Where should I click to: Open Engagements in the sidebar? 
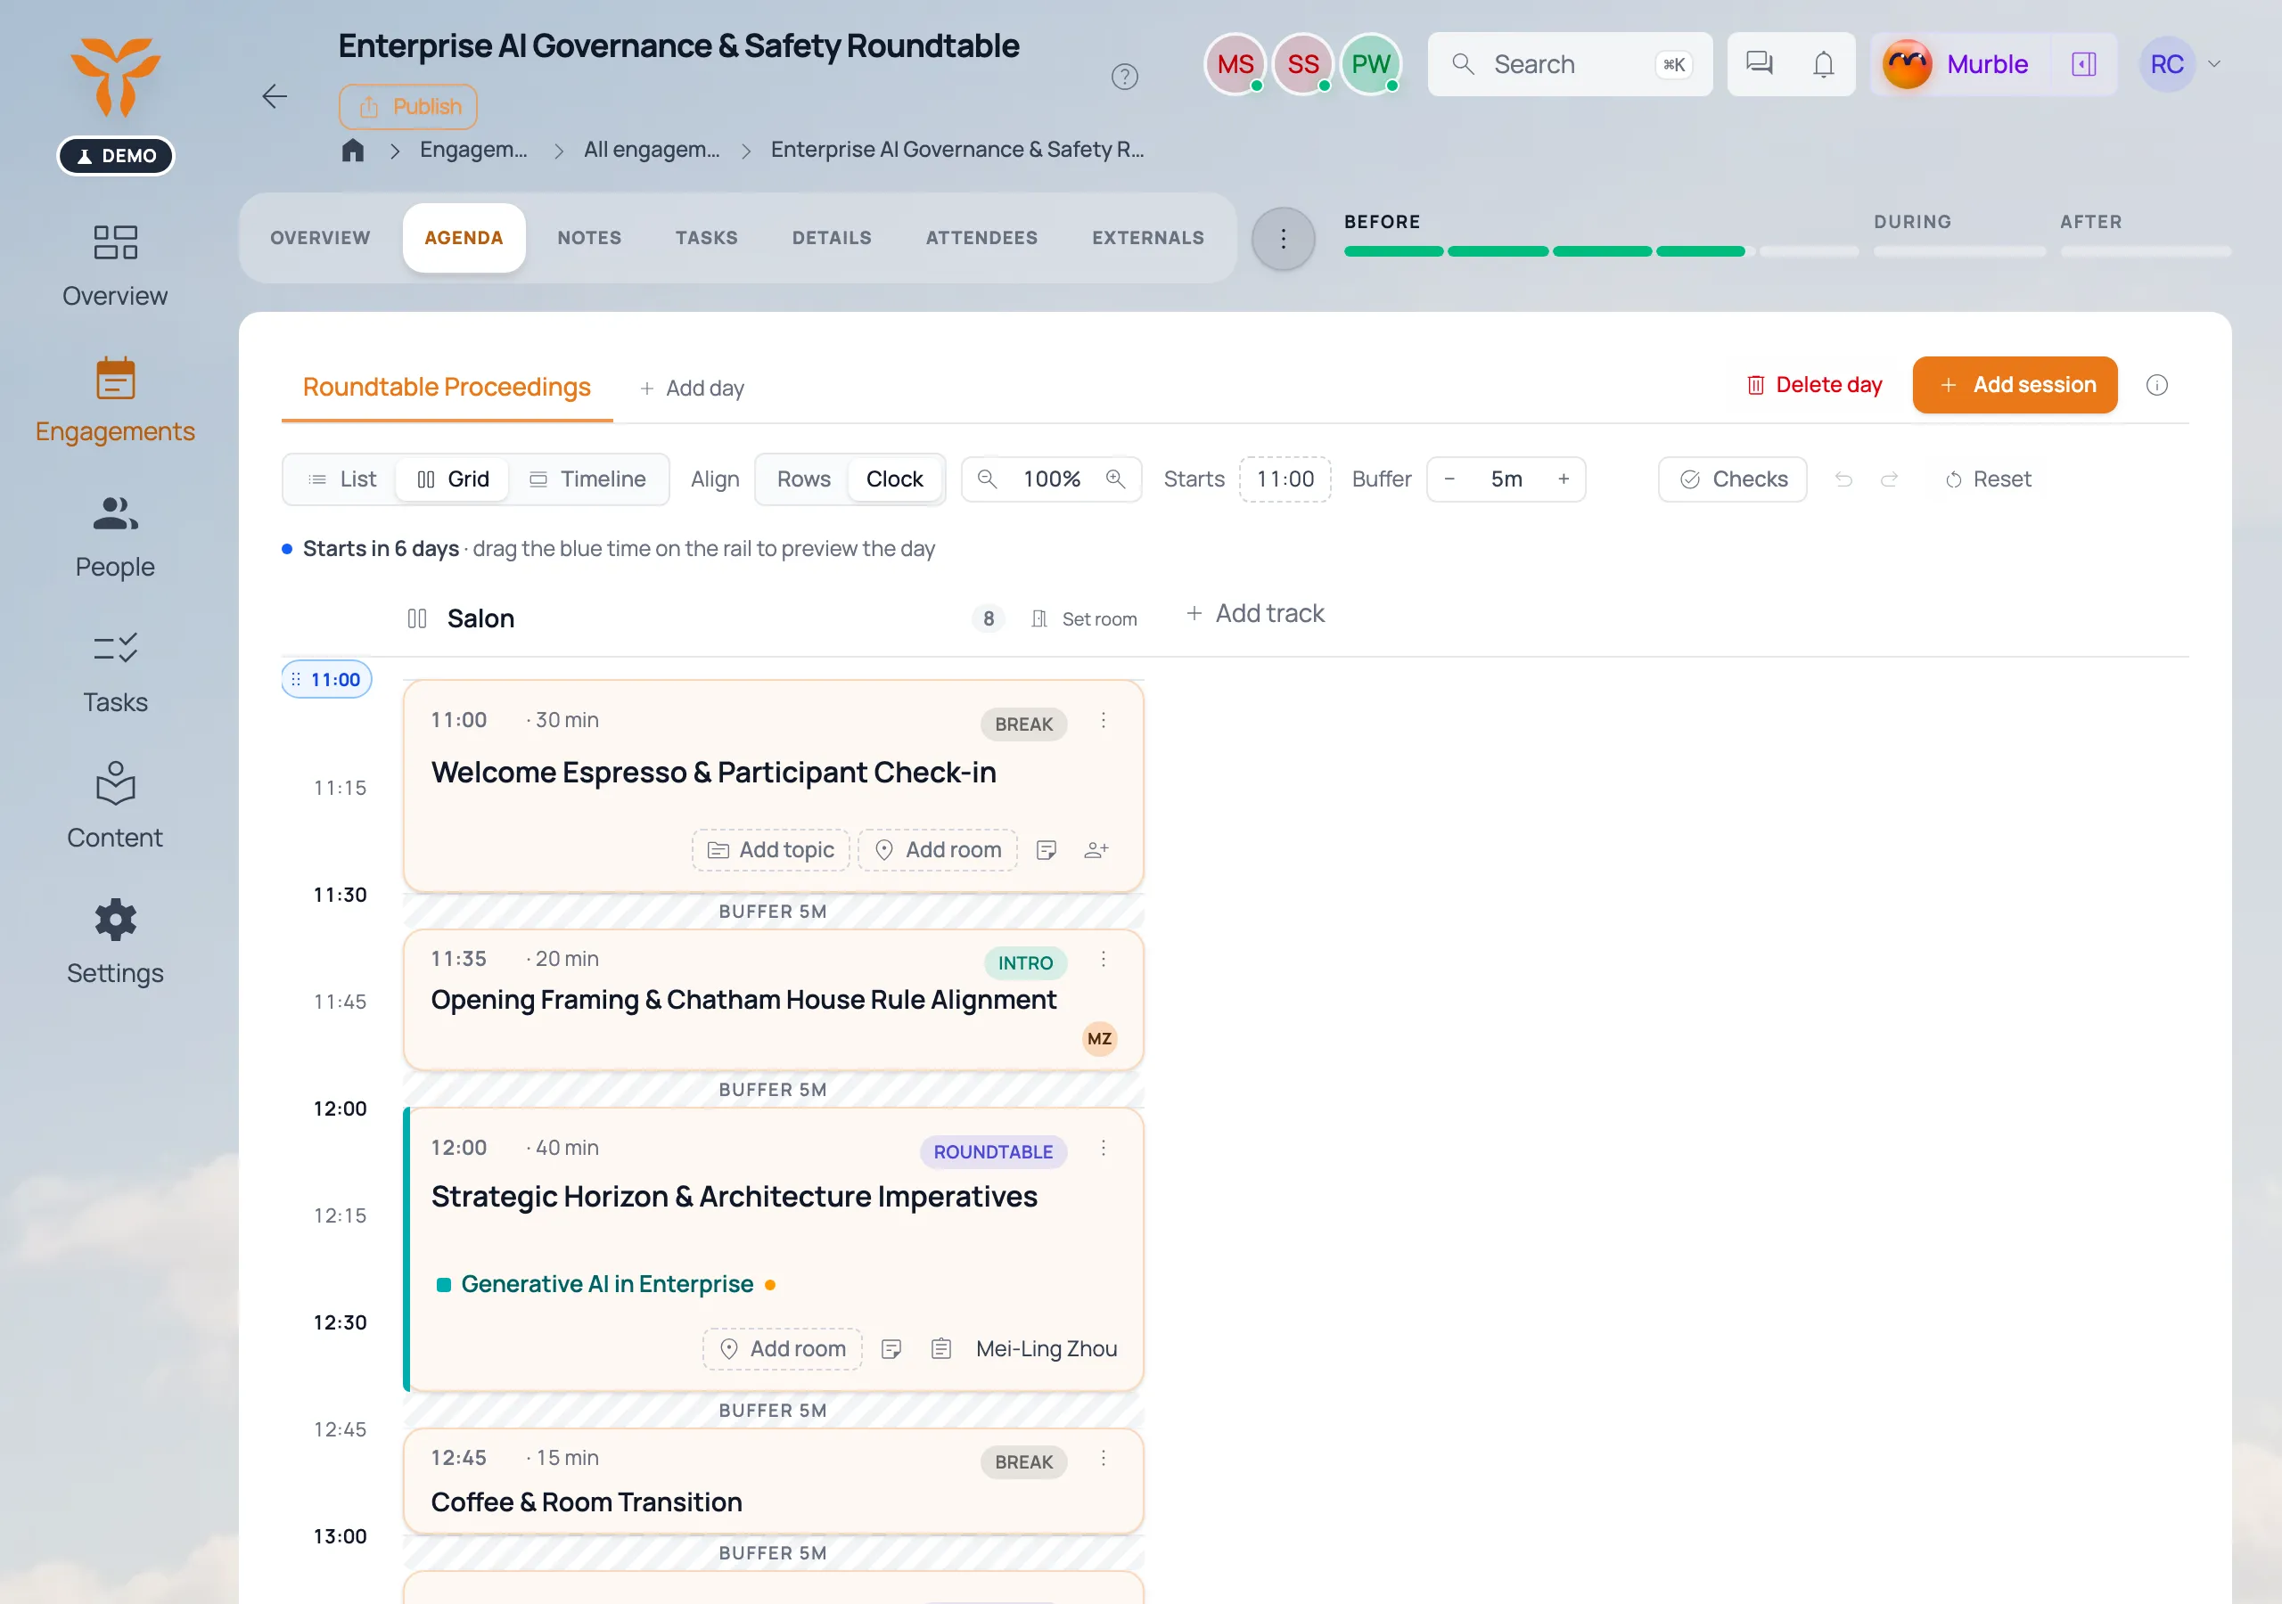pos(115,400)
